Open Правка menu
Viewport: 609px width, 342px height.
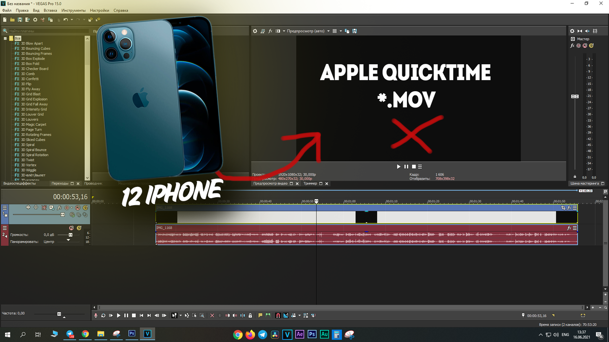coord(22,10)
